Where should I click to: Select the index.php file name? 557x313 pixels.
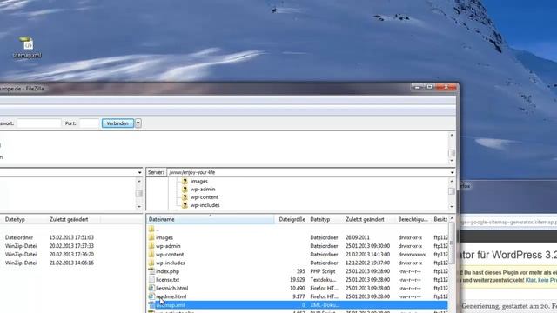167,271
